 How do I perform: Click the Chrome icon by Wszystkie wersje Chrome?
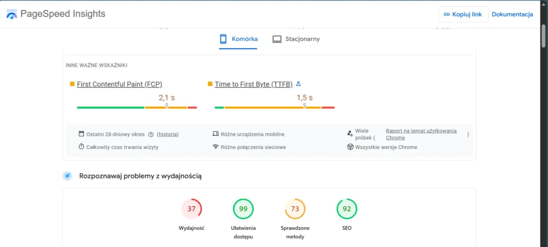[350, 147]
